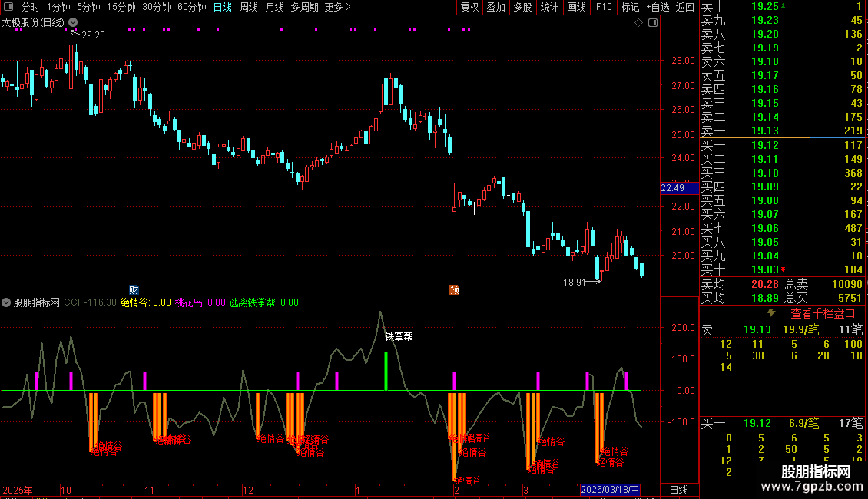868x499 pixels.
Task: Open the 更多 periods expander
Action: pos(337,8)
